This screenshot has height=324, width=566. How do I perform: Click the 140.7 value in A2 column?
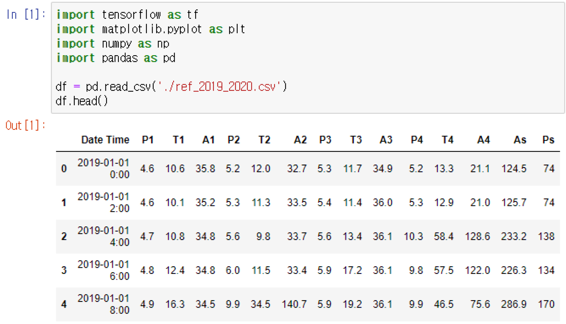click(294, 304)
